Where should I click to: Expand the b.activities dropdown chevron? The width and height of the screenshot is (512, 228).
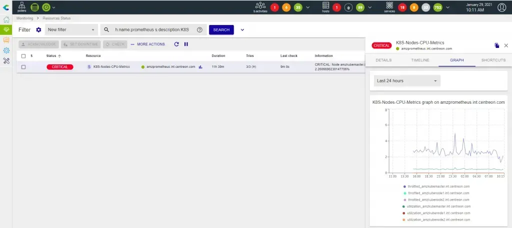[307, 7]
